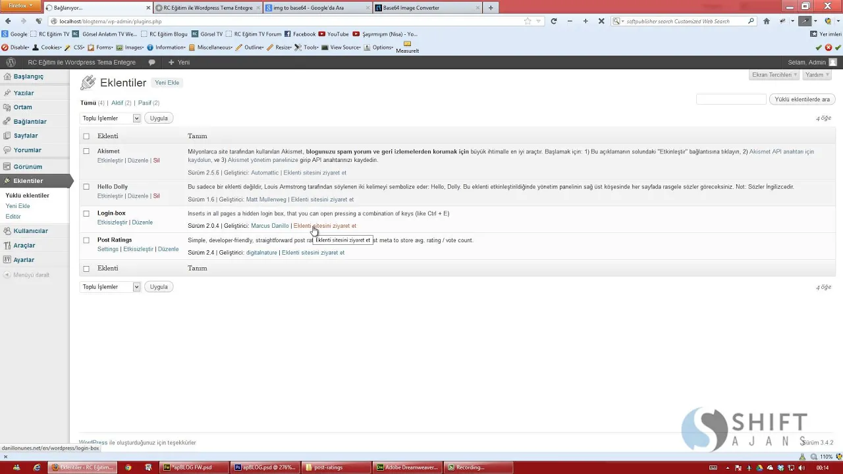The width and height of the screenshot is (843, 474).
Task: Open the YouTube bookmark
Action: 333,34
